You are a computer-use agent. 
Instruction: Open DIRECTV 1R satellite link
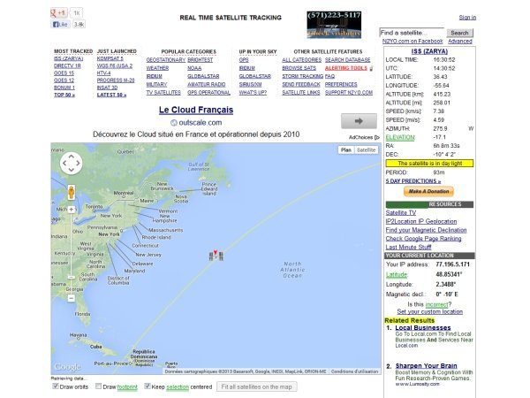point(67,65)
